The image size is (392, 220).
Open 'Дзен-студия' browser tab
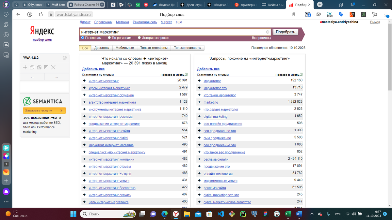click(x=191, y=5)
